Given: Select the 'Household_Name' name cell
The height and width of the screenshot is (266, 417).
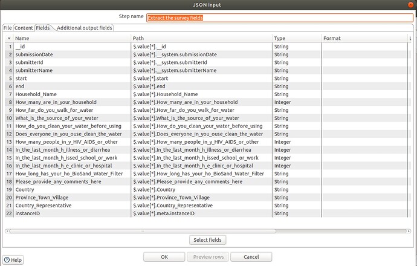Looking at the screenshot, I should point(72,94).
